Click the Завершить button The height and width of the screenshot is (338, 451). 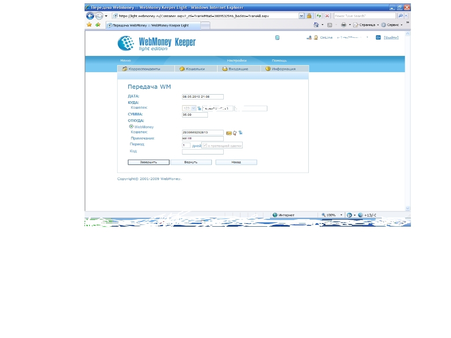148,162
